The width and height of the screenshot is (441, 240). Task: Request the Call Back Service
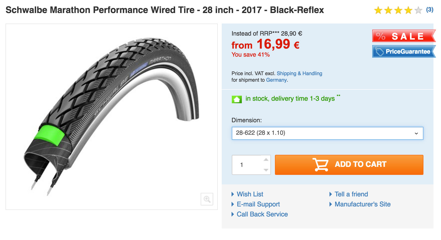tap(262, 214)
